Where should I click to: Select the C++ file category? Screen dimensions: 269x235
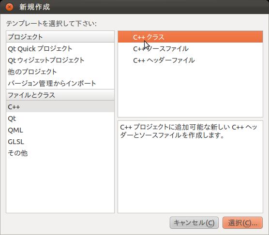pos(60,106)
